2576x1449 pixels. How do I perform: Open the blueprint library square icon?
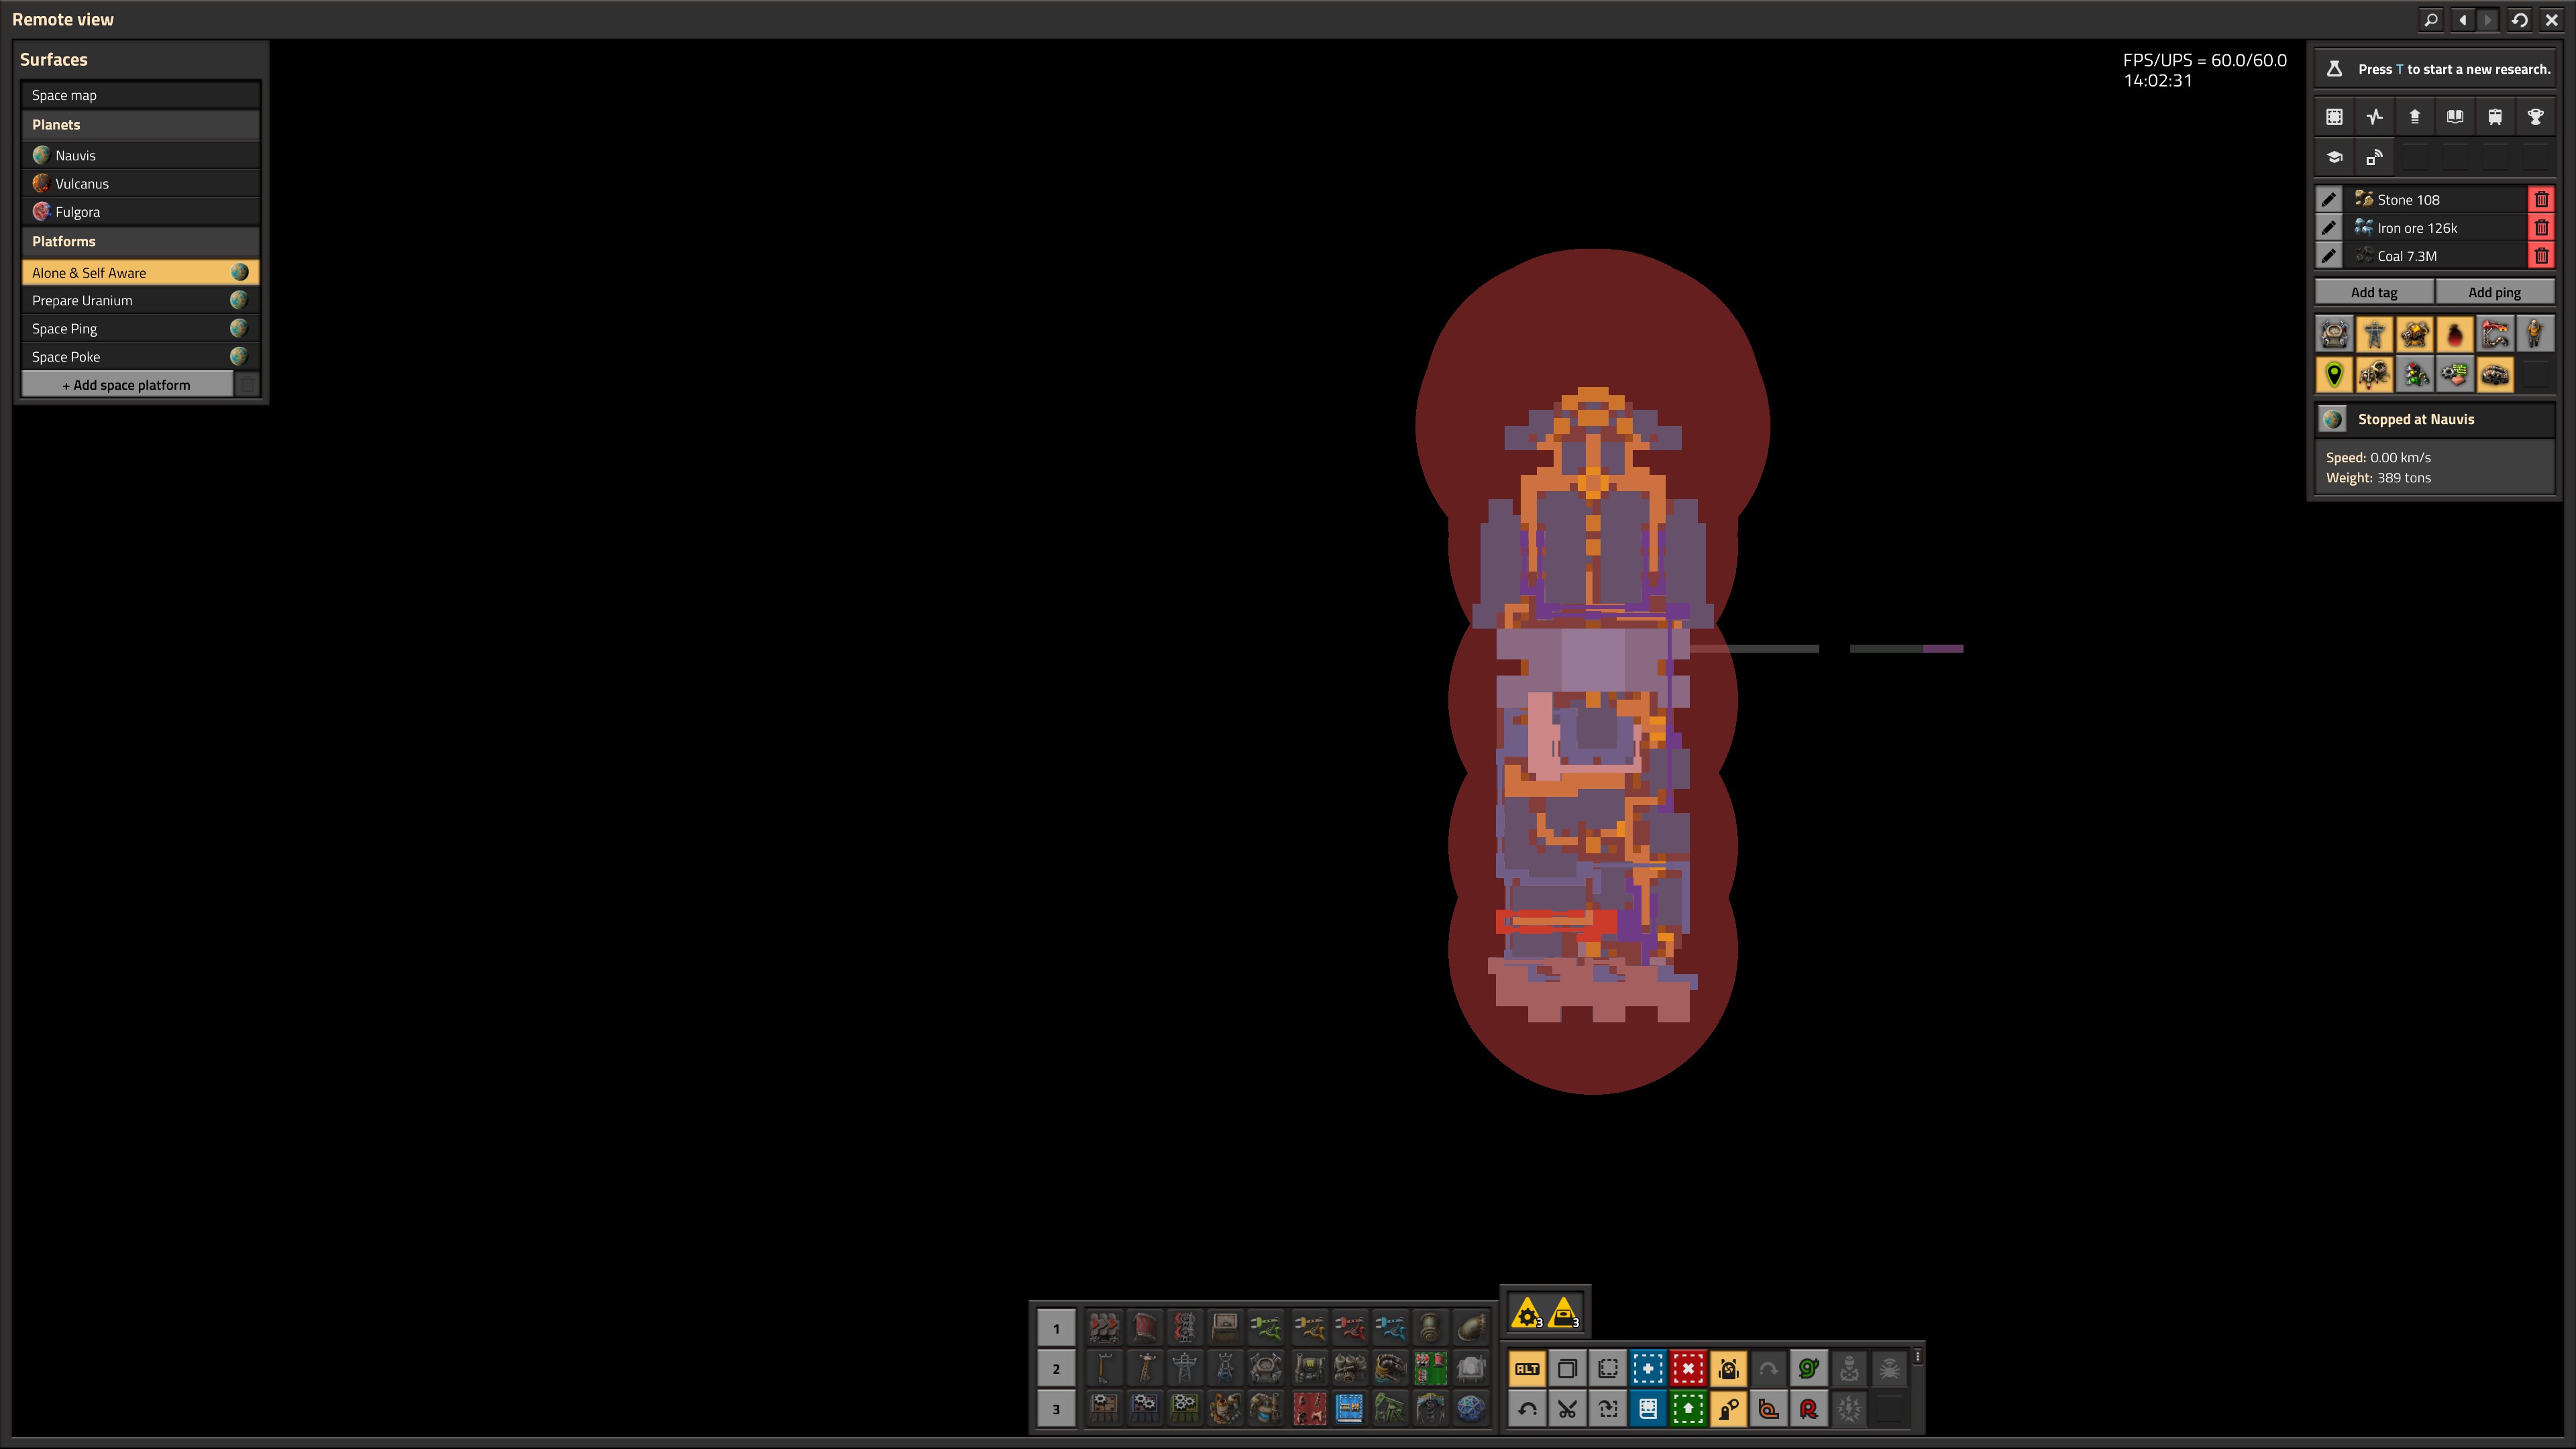click(2334, 117)
